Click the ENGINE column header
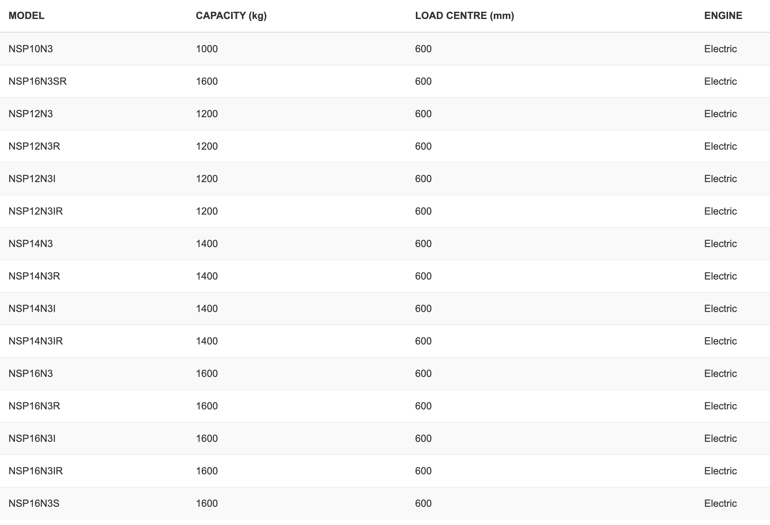 [x=723, y=15]
